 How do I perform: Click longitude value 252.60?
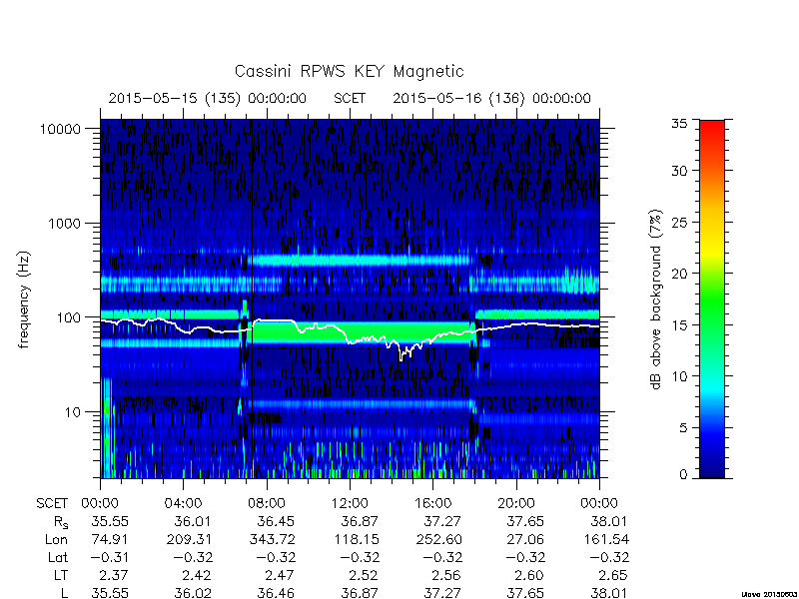pyautogui.click(x=438, y=539)
